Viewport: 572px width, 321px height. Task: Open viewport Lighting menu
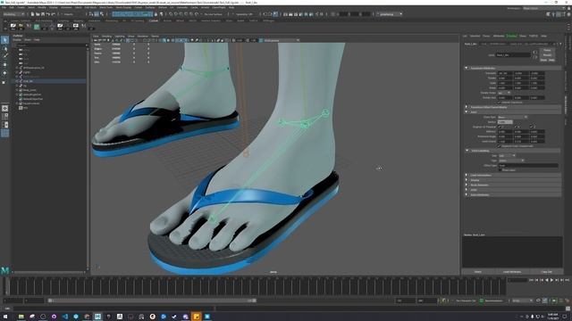pos(120,37)
